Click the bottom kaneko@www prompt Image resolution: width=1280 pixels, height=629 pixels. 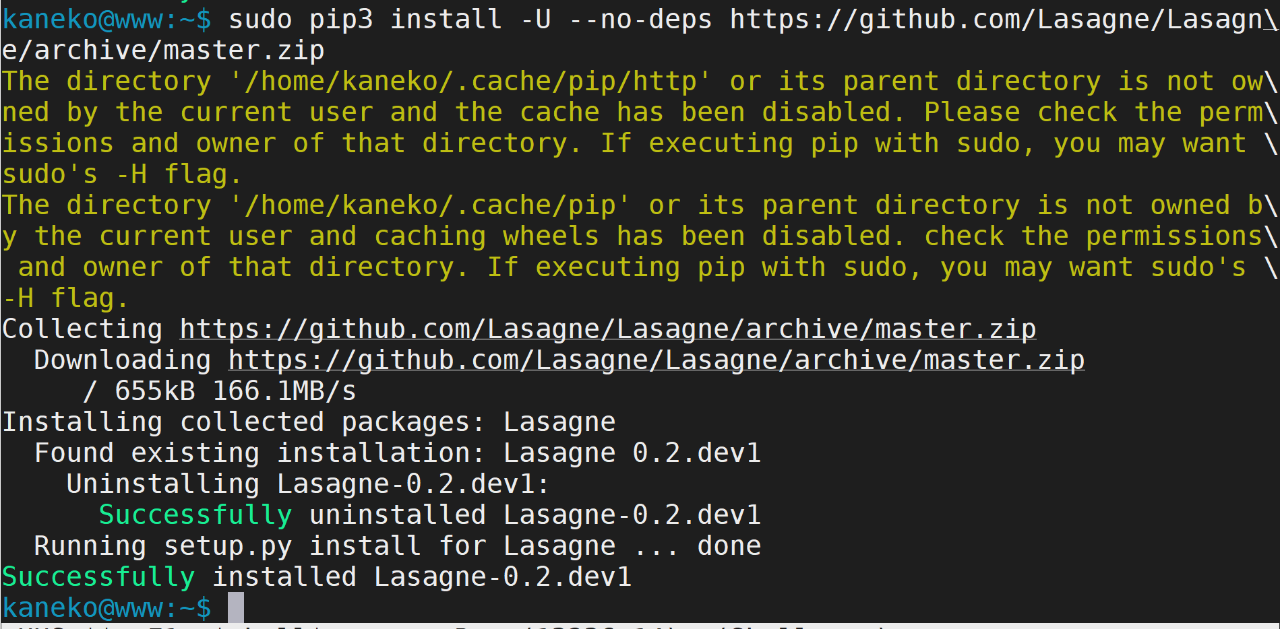[106, 608]
